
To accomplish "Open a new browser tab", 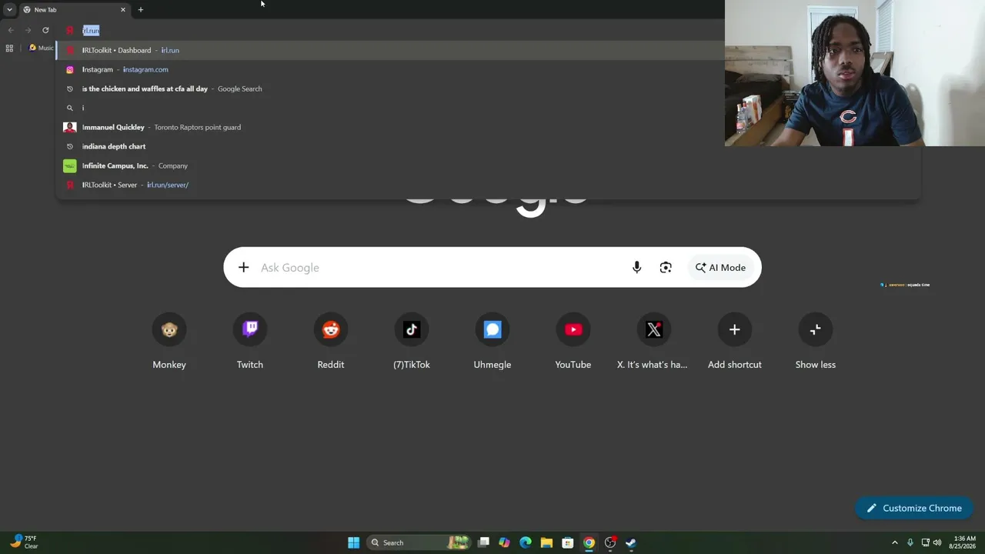I will coord(140,10).
